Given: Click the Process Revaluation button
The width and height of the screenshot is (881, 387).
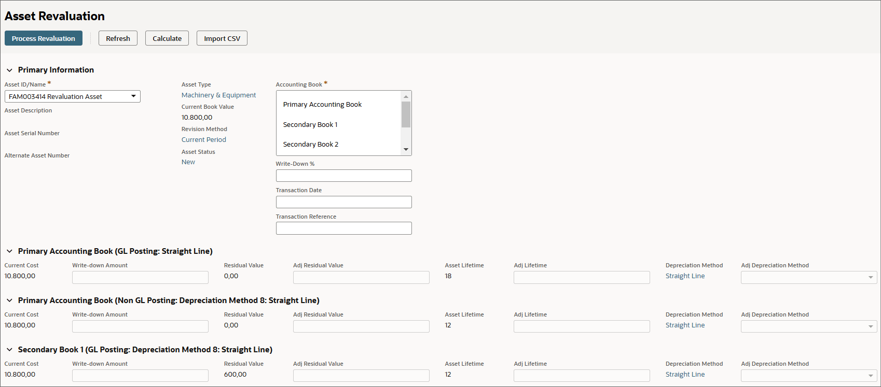Looking at the screenshot, I should (x=44, y=38).
